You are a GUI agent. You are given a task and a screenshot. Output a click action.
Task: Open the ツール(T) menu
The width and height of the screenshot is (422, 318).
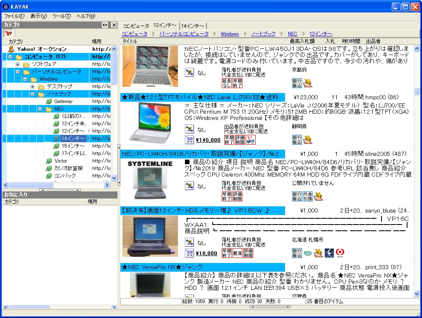(x=62, y=16)
